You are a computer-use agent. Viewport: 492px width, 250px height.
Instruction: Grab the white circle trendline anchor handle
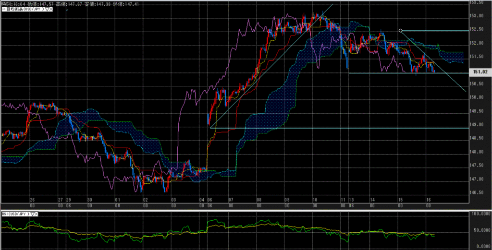(x=400, y=31)
